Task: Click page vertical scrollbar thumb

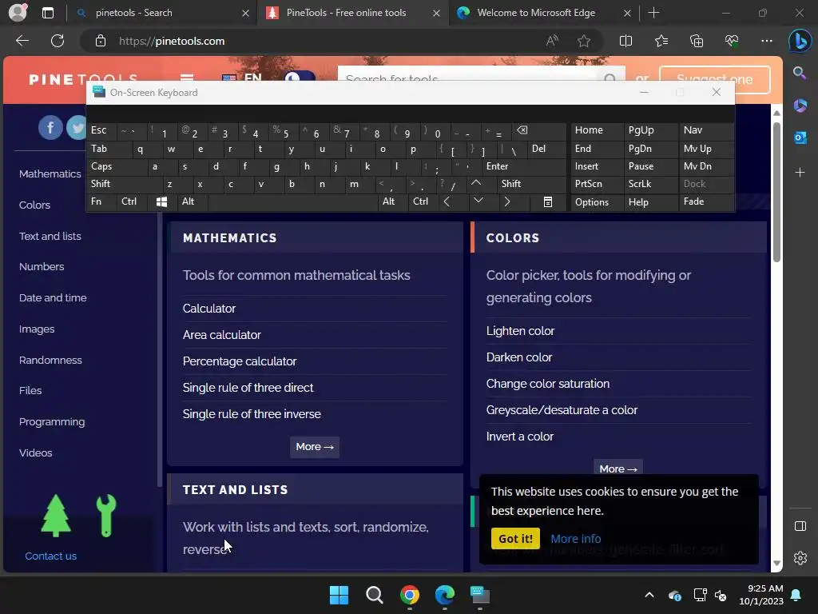Action: (776, 192)
